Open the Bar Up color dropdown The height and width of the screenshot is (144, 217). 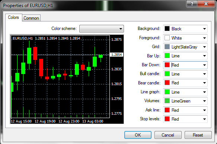(185, 56)
